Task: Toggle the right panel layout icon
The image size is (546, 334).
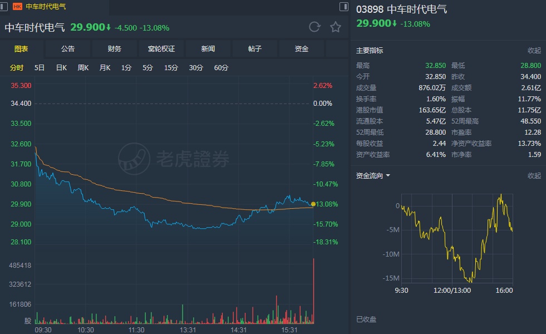Action: coord(344,7)
